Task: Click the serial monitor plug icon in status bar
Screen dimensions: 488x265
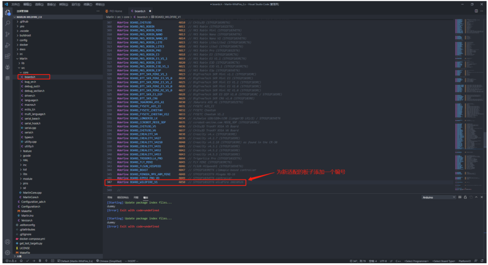Action: click(47, 261)
